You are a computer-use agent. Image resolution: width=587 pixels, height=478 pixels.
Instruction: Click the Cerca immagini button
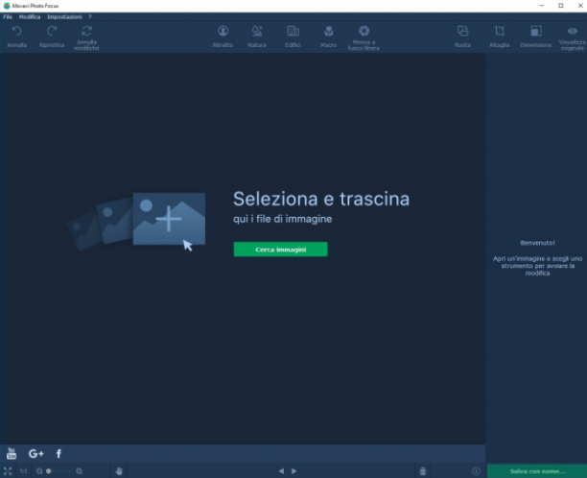click(x=280, y=250)
